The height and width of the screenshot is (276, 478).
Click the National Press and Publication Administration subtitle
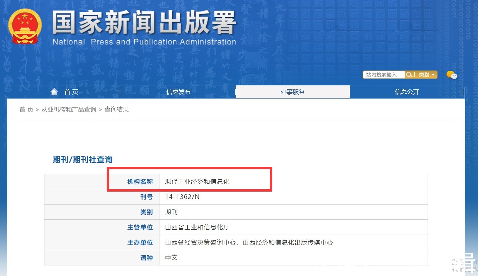[144, 42]
